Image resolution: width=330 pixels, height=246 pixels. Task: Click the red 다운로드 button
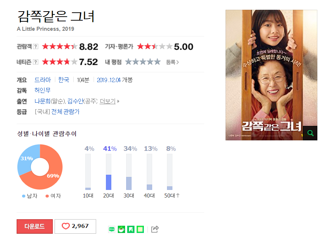(35, 226)
